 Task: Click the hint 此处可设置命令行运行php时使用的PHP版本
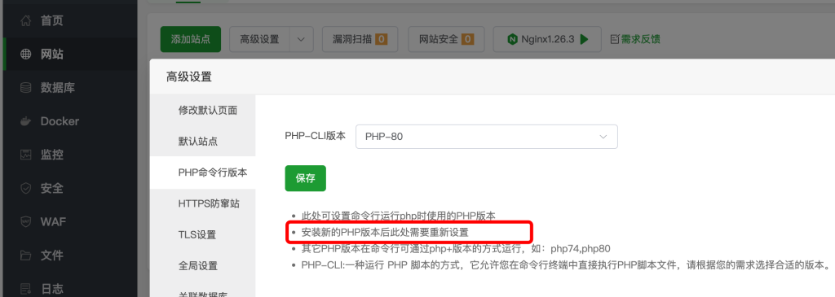coord(398,216)
